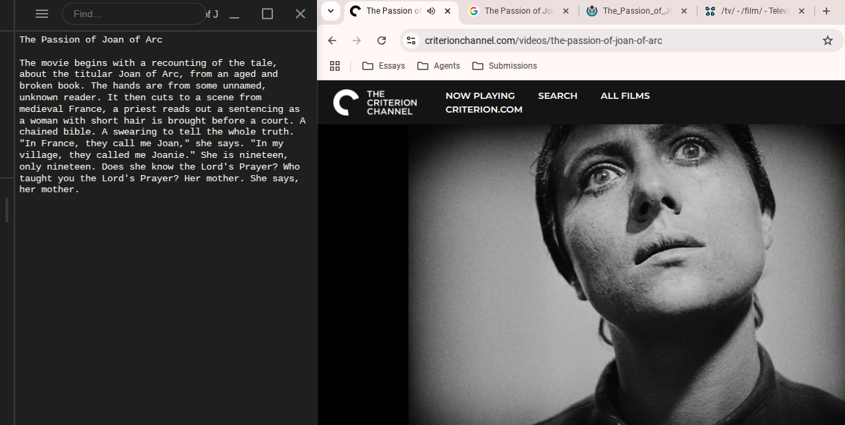Image resolution: width=845 pixels, height=425 pixels.
Task: Go forward in browser history
Action: tap(357, 41)
